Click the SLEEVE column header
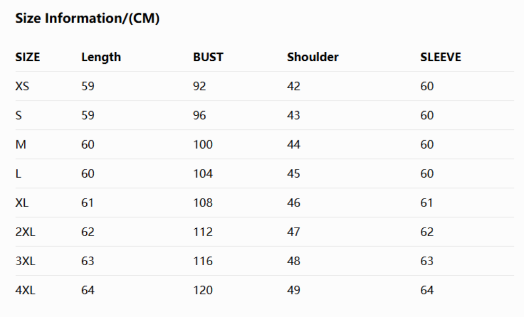The image size is (524, 317). point(440,57)
